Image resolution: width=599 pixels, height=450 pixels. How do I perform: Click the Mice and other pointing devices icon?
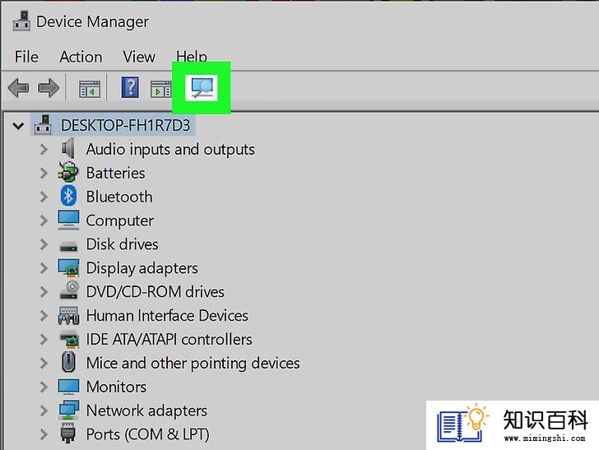[68, 362]
